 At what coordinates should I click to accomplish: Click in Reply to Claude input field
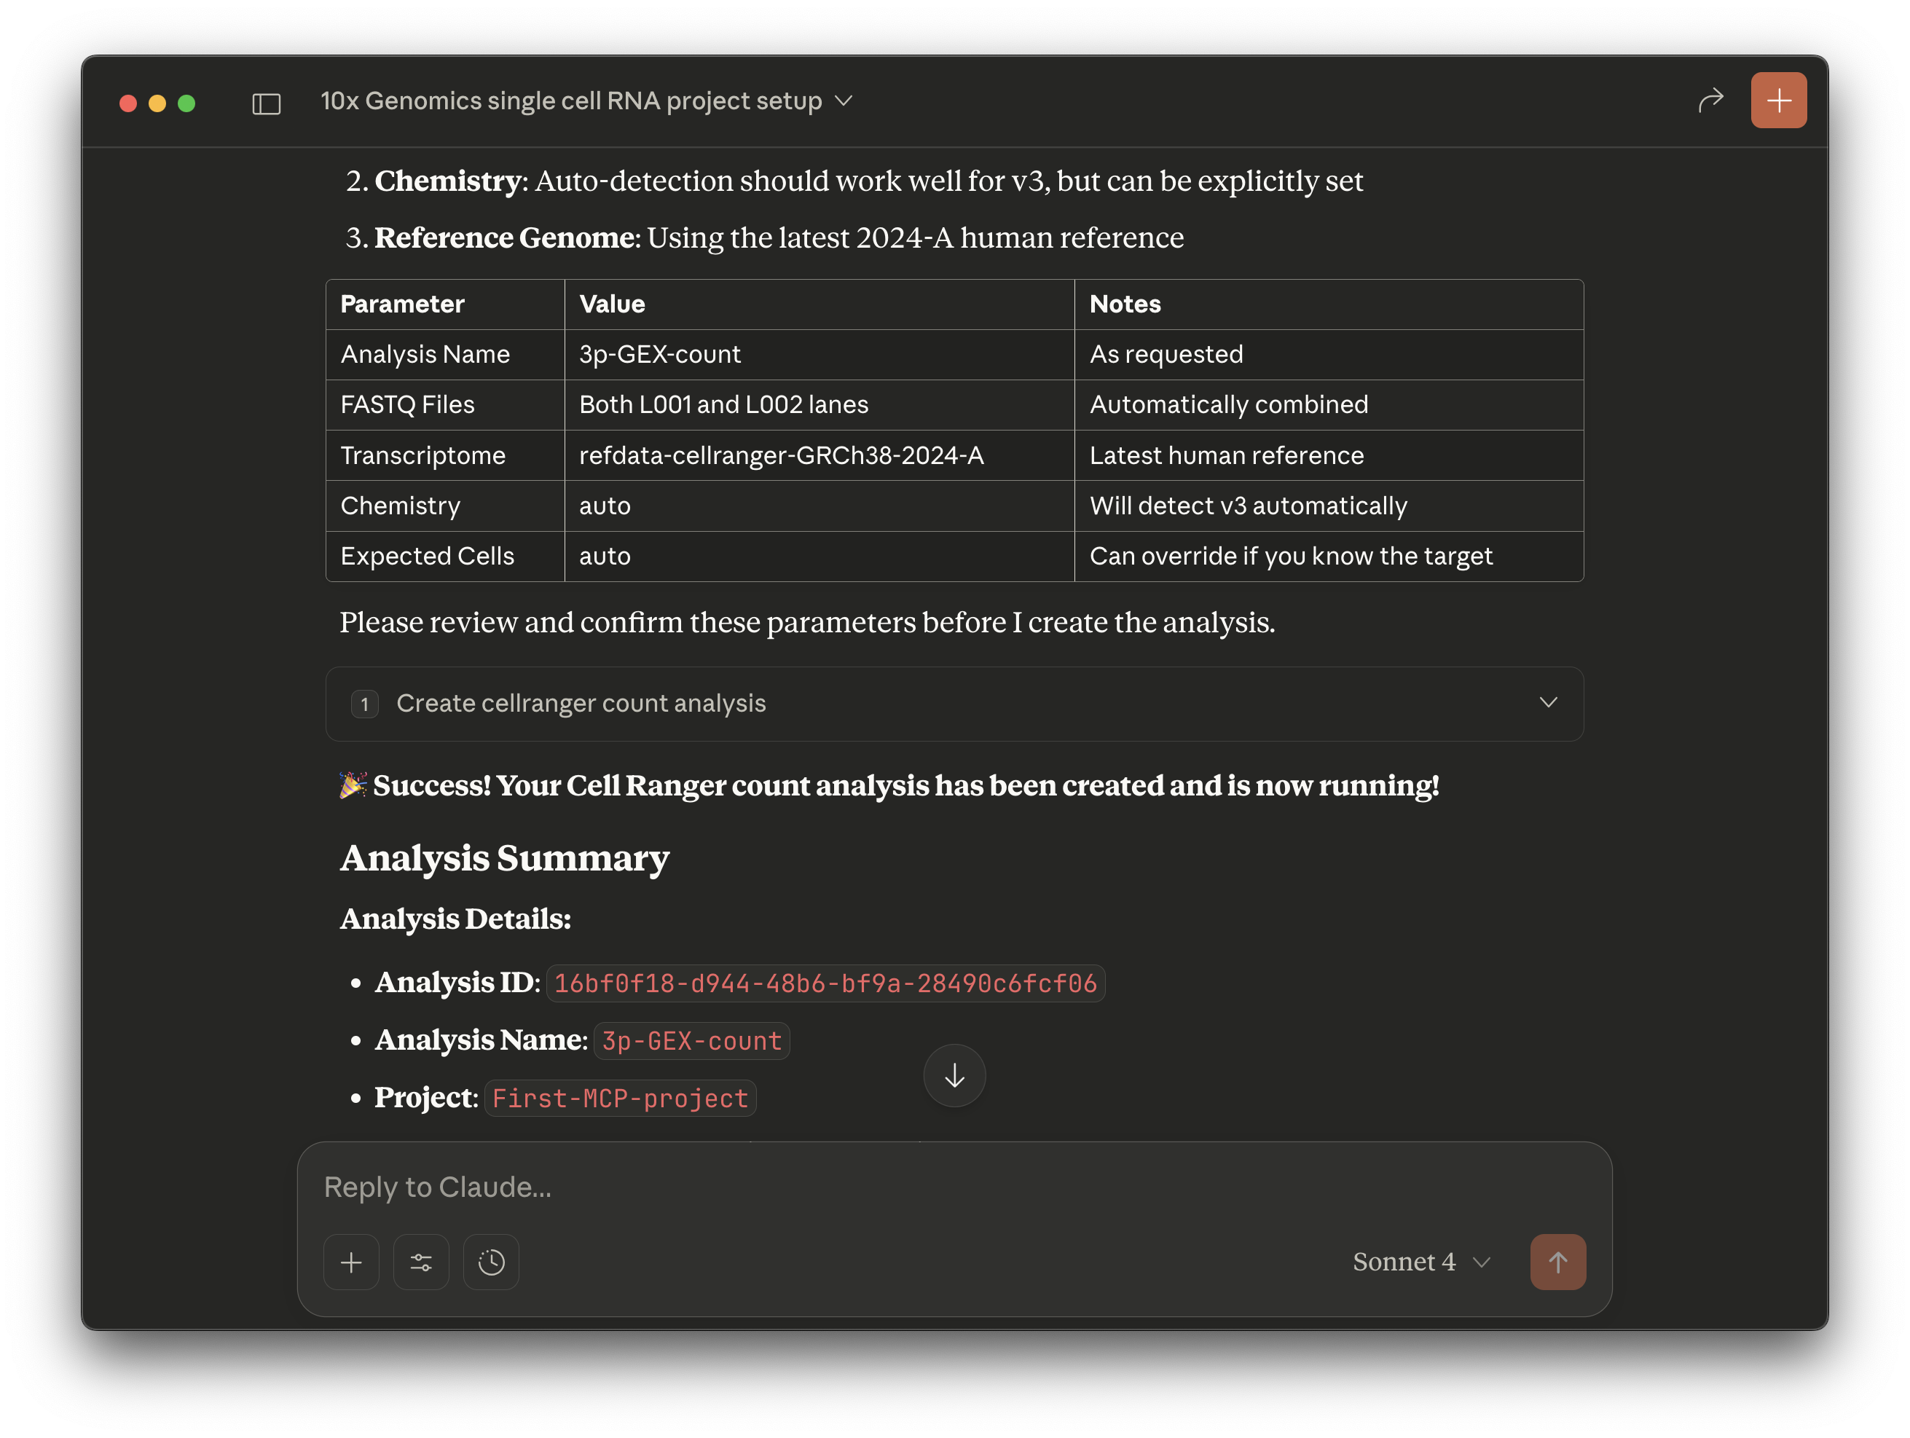[x=863, y=1187]
